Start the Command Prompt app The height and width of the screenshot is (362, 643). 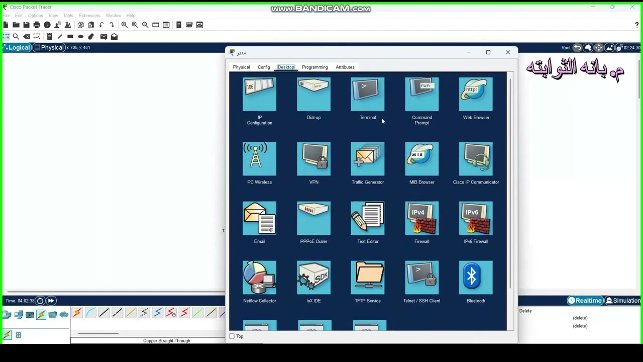tap(422, 95)
